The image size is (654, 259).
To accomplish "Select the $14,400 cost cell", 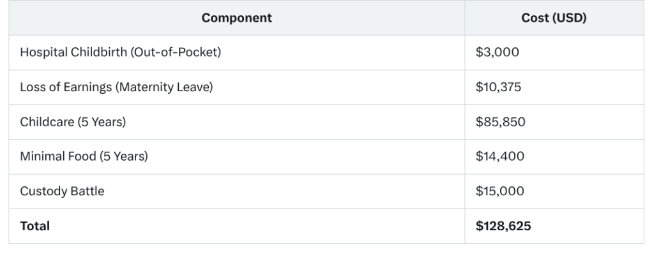I will [554, 156].
